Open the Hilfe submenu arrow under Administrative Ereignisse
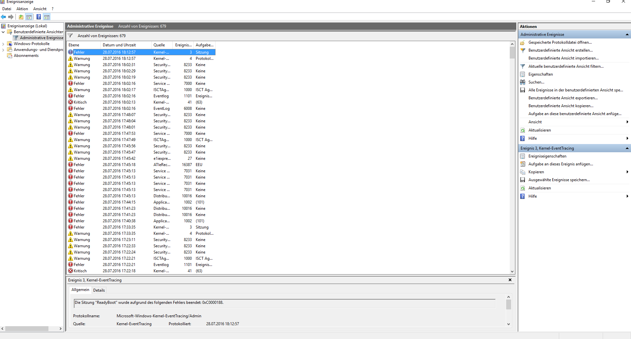 pyautogui.click(x=627, y=138)
